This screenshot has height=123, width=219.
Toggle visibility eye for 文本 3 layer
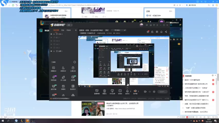[x=51, y=34]
